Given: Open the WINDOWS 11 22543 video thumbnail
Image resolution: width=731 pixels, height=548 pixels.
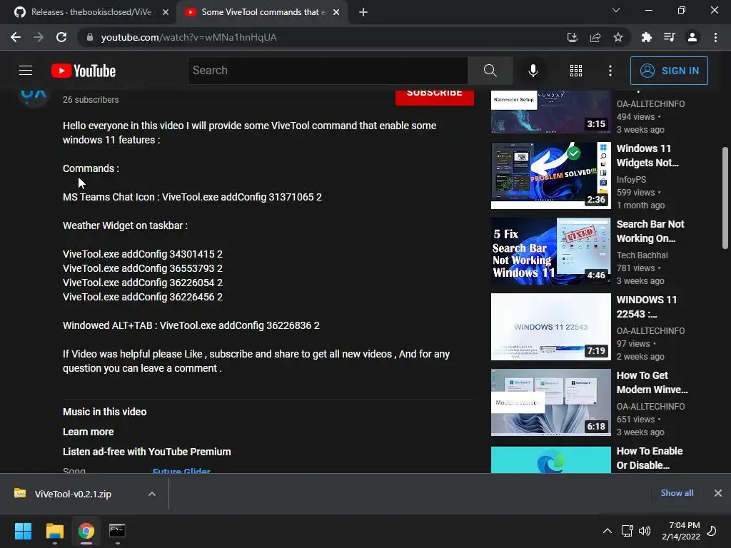Looking at the screenshot, I should (x=550, y=327).
